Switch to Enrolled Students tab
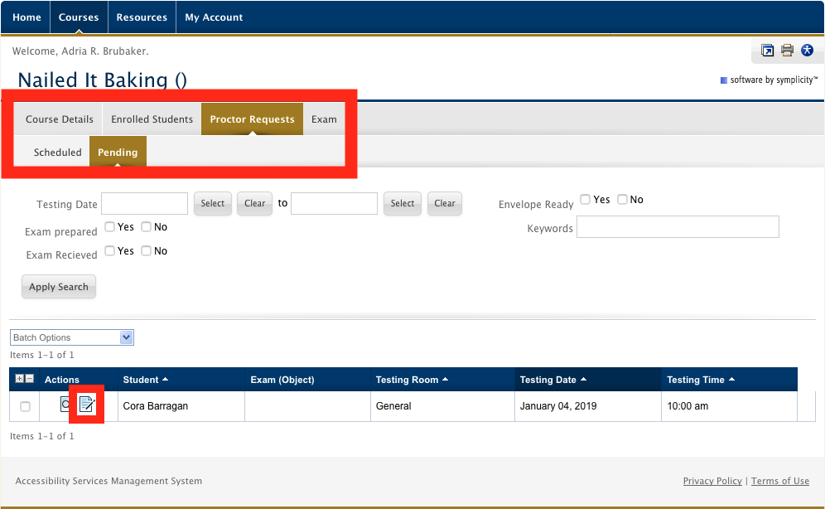Screen dimensions: 825x509 [x=152, y=119]
